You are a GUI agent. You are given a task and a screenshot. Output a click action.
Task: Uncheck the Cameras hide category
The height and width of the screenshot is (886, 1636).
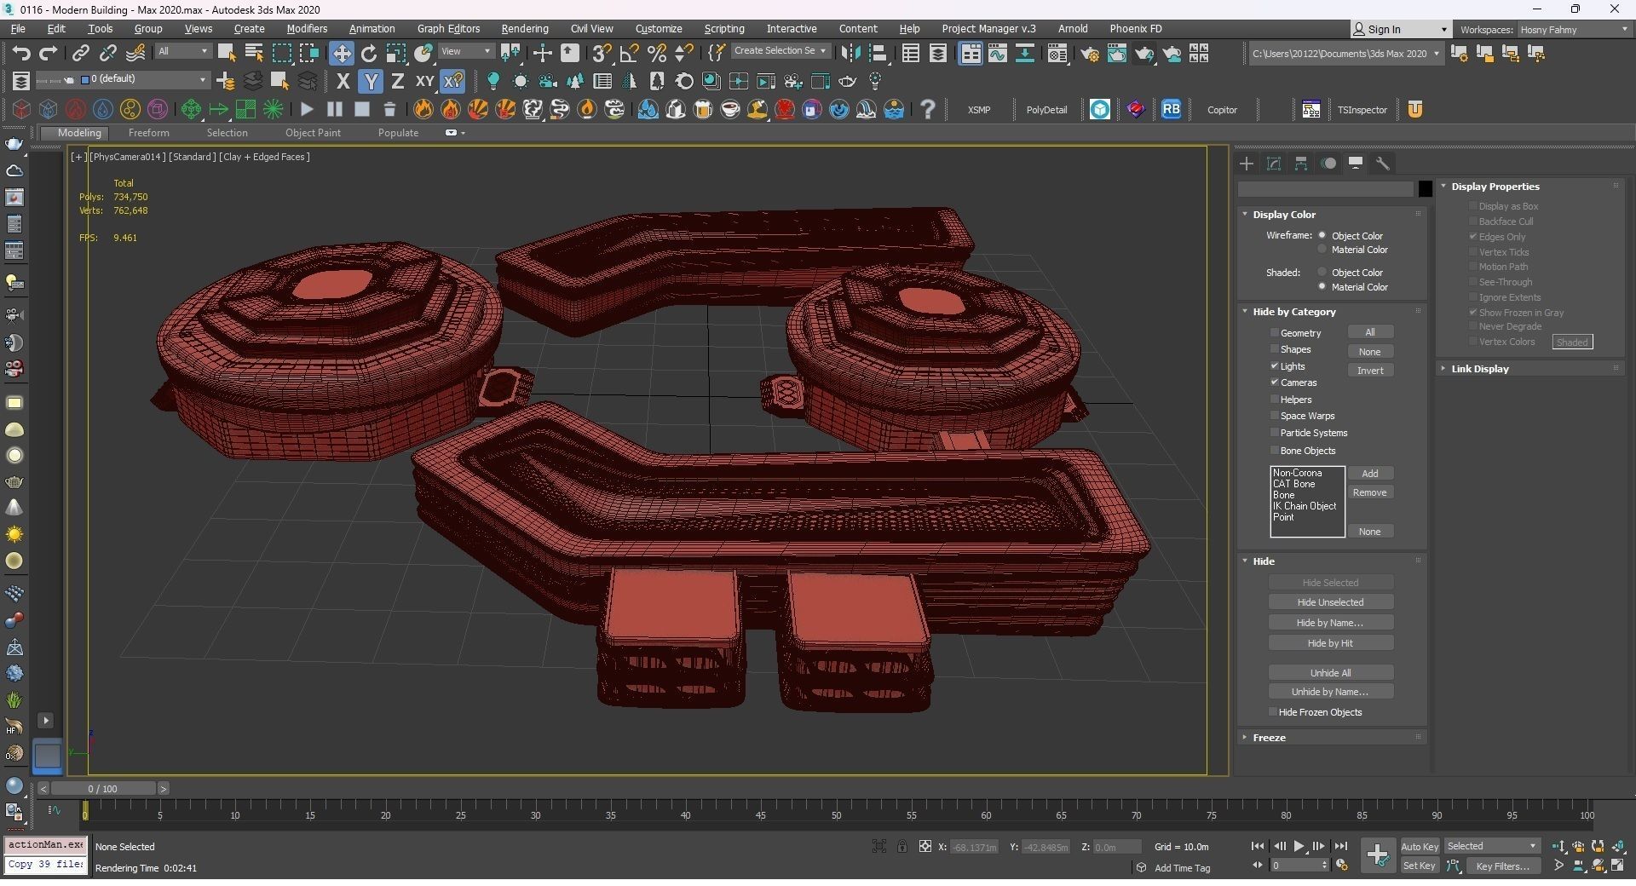[x=1275, y=383]
